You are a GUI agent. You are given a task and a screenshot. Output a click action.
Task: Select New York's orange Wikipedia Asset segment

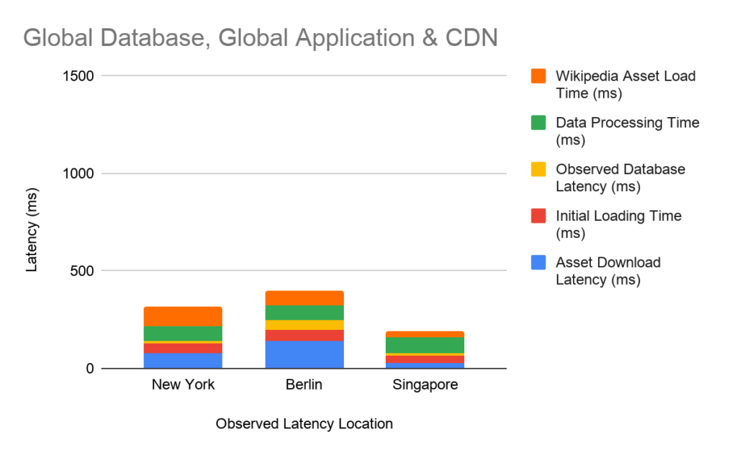(183, 316)
